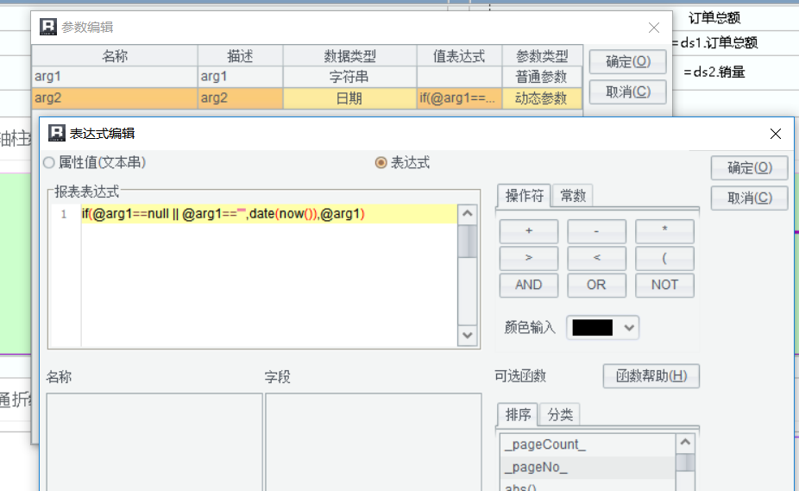
Task: Click the 描述 column header in 参数编辑
Action: 240,55
